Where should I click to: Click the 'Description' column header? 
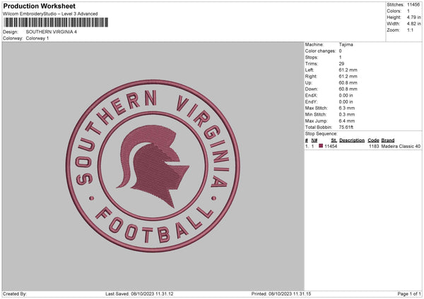point(352,140)
